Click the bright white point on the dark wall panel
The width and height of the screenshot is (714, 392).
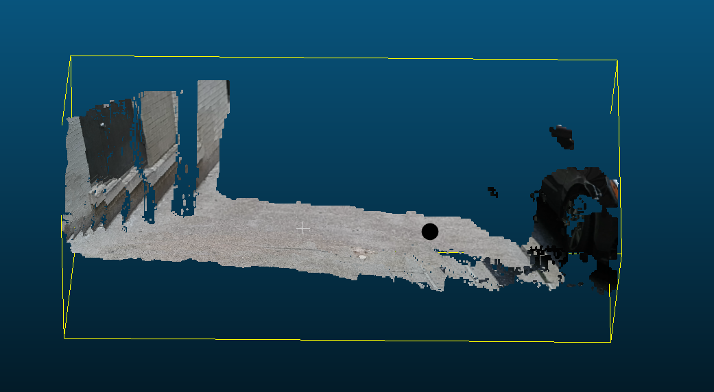(102, 125)
